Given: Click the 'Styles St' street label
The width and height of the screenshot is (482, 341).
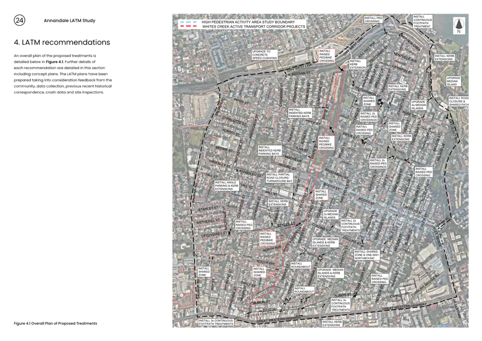Looking at the screenshot, I should pos(286,225).
